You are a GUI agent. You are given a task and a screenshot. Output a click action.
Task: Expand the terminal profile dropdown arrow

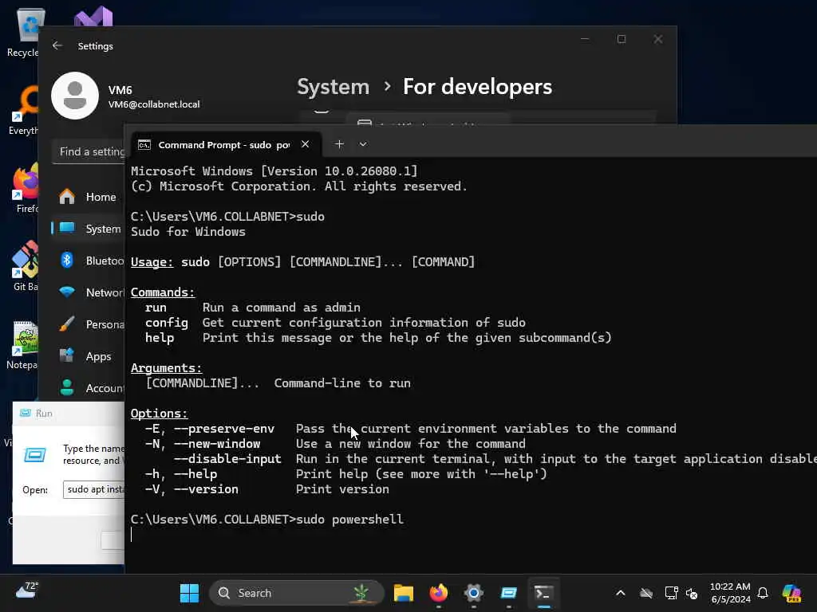pyautogui.click(x=363, y=144)
